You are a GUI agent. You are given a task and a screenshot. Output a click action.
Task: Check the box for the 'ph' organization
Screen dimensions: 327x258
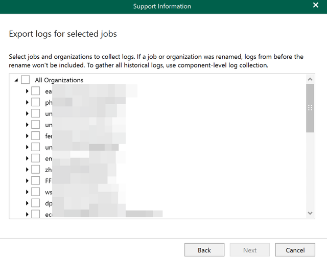pyautogui.click(x=35, y=102)
